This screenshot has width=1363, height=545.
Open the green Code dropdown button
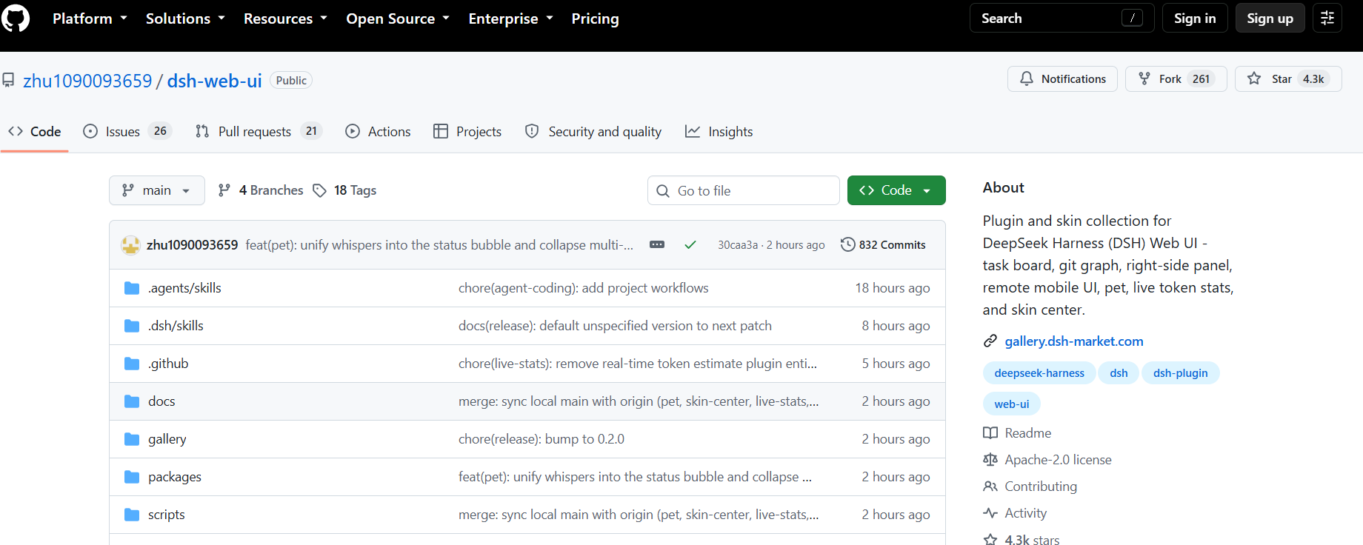pos(896,190)
